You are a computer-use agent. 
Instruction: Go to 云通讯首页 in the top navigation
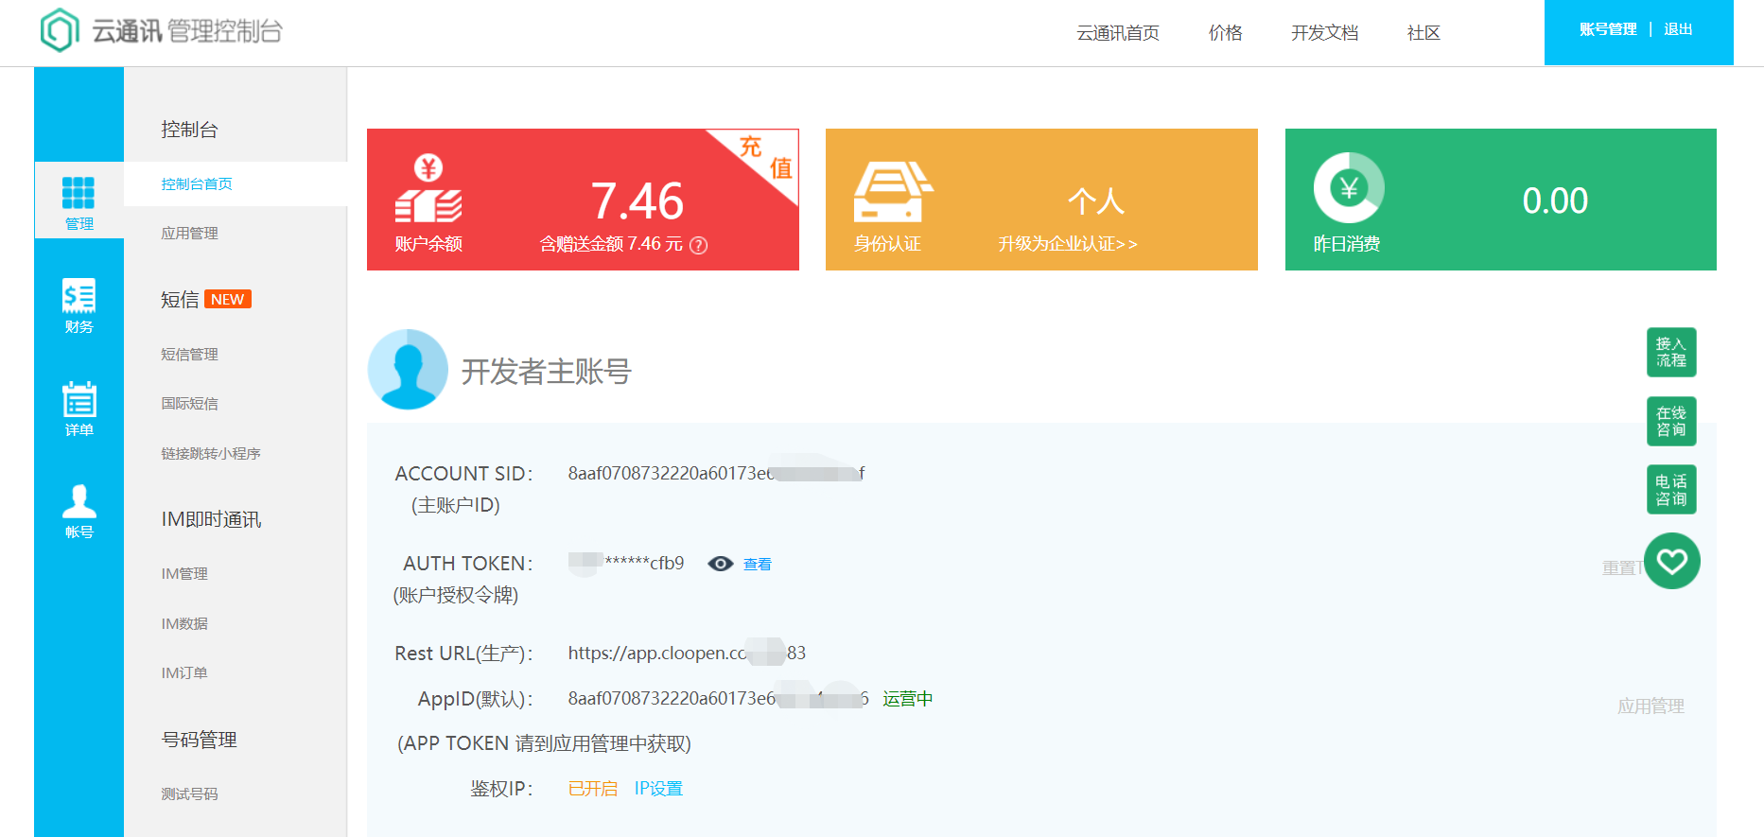pos(1118,33)
